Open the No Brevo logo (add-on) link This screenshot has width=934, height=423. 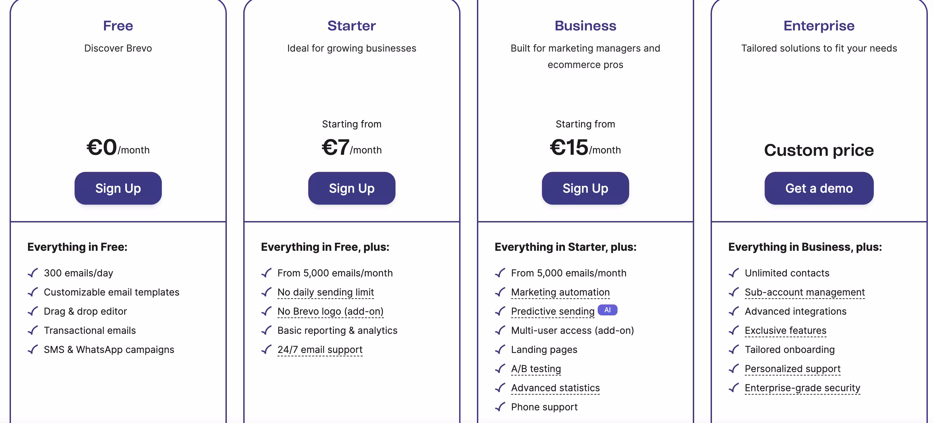330,312
